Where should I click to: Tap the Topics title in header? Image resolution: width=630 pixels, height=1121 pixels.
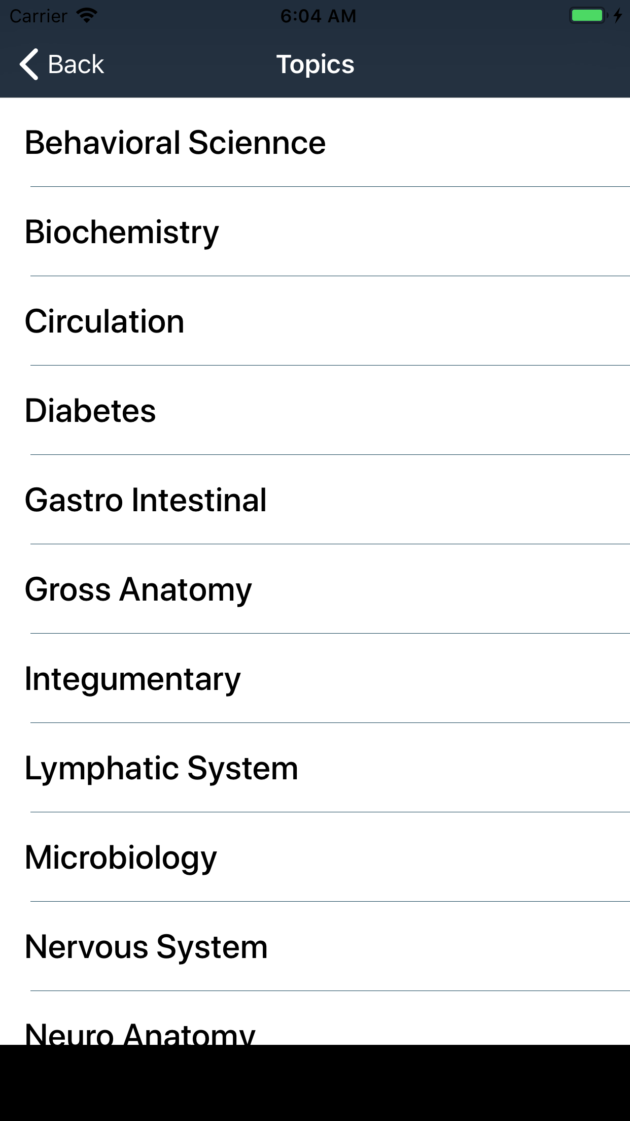315,64
